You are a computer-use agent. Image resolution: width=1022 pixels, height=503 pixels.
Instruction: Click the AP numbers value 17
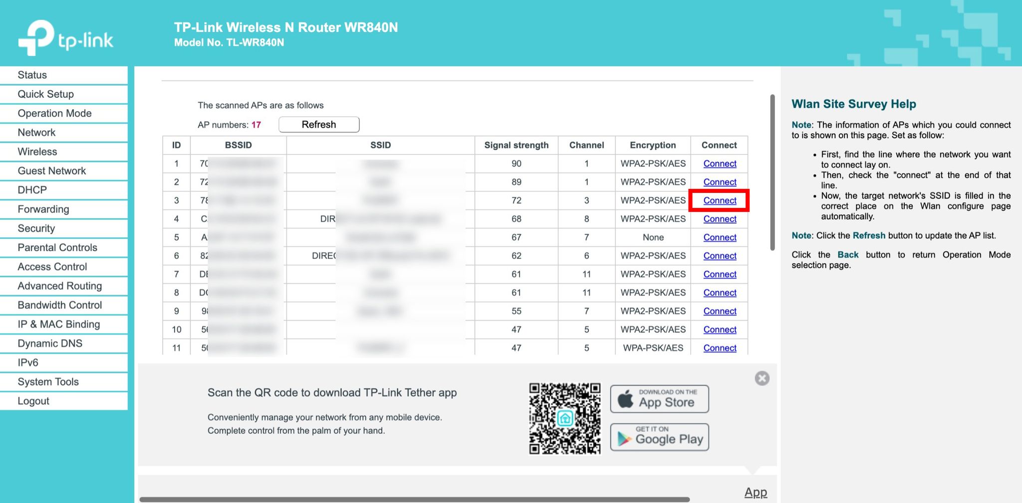(256, 125)
